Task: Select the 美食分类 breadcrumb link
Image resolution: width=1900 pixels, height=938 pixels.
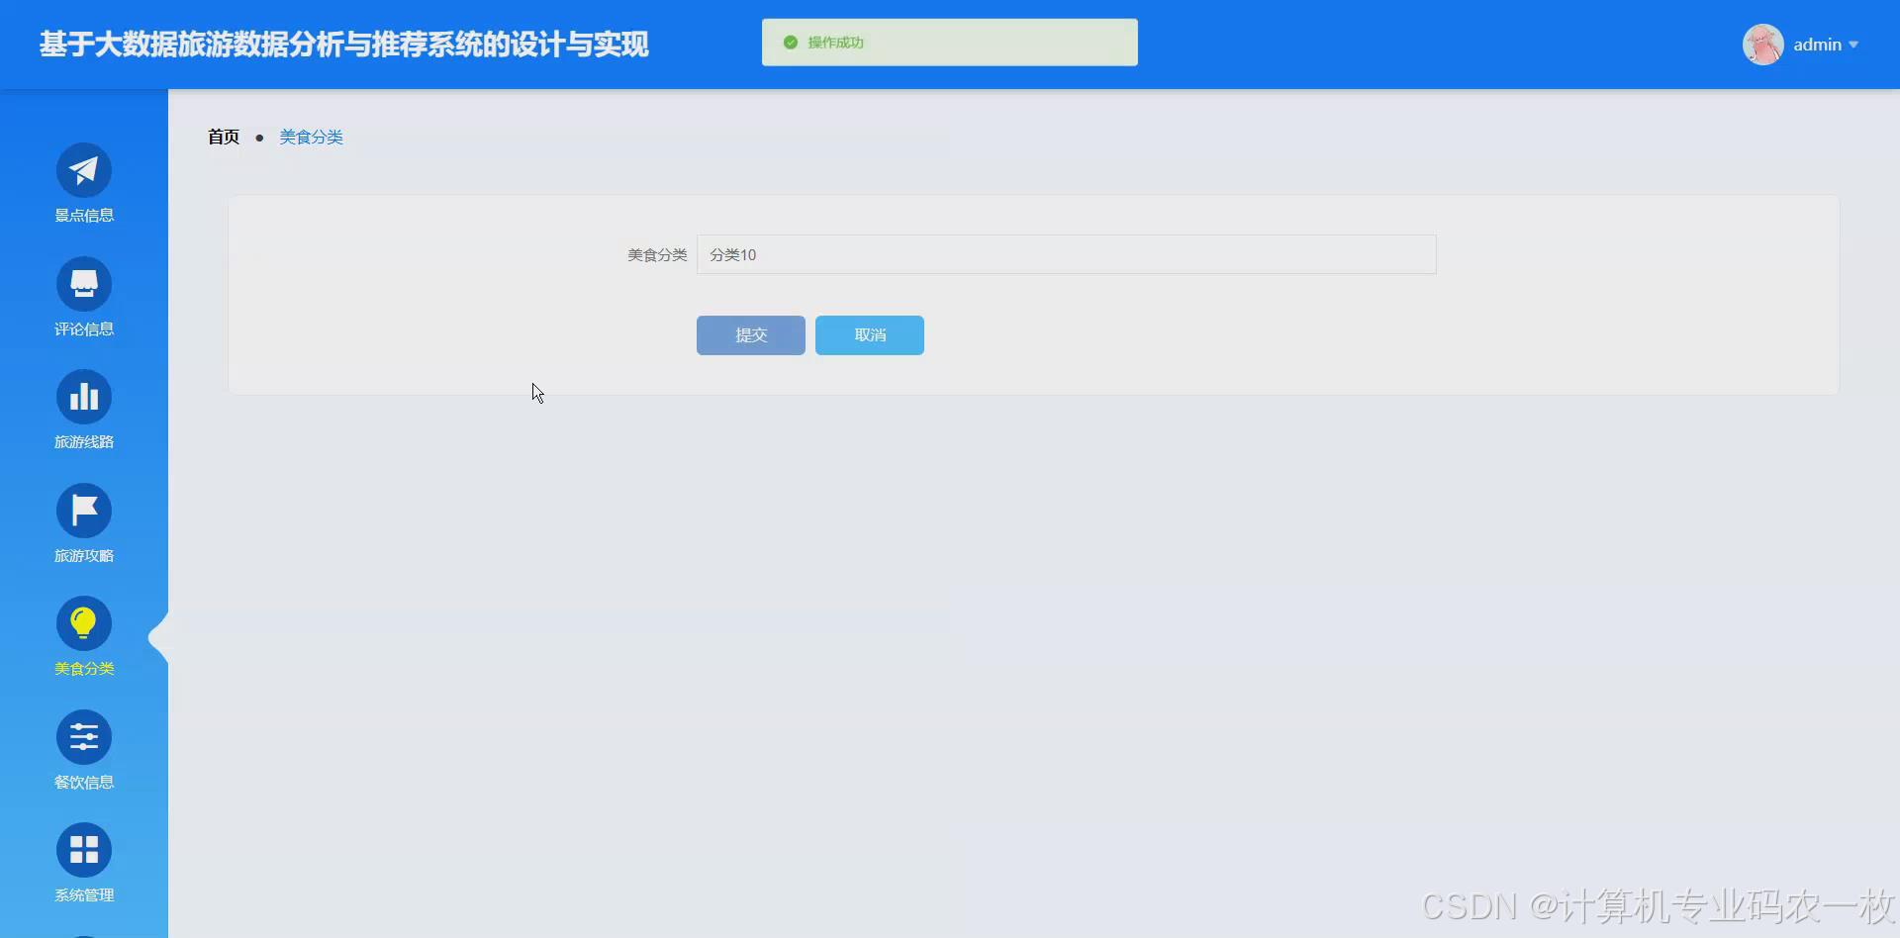Action: pyautogui.click(x=310, y=137)
